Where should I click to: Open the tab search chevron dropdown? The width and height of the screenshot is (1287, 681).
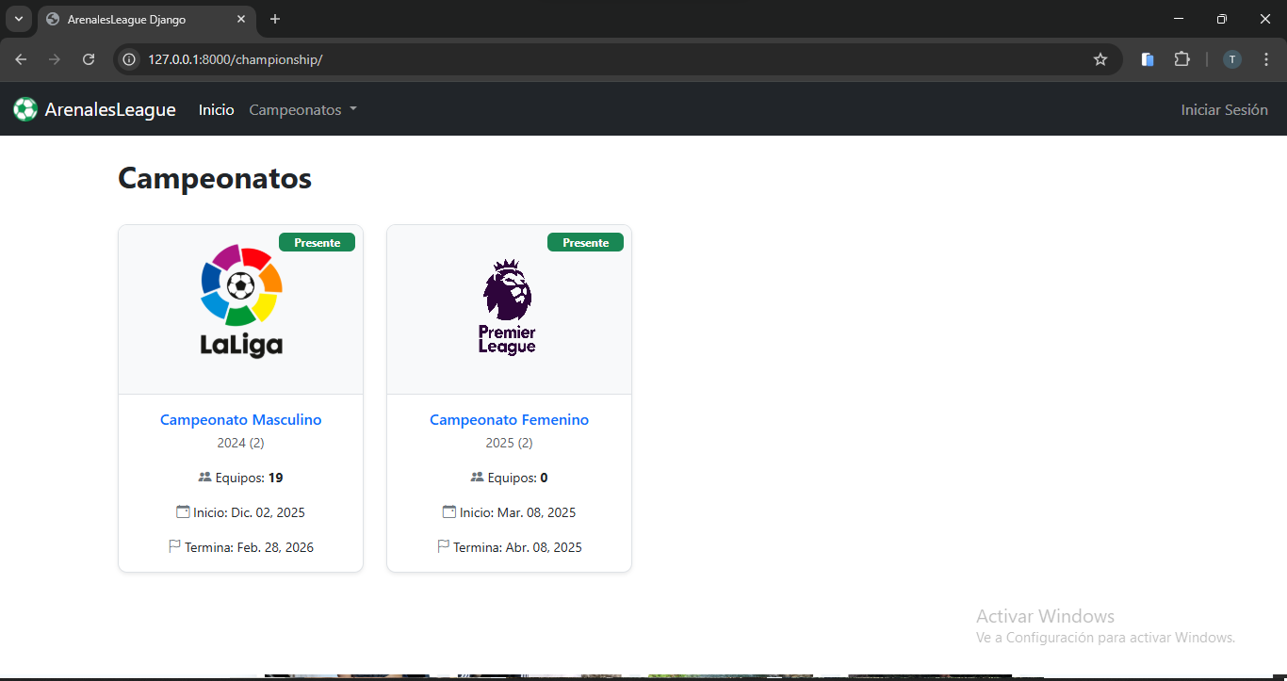pyautogui.click(x=18, y=19)
